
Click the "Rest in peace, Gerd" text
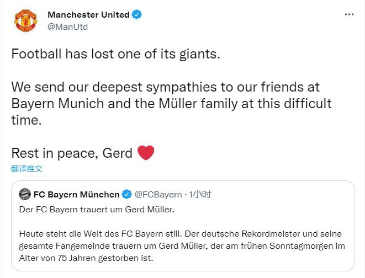(x=72, y=153)
